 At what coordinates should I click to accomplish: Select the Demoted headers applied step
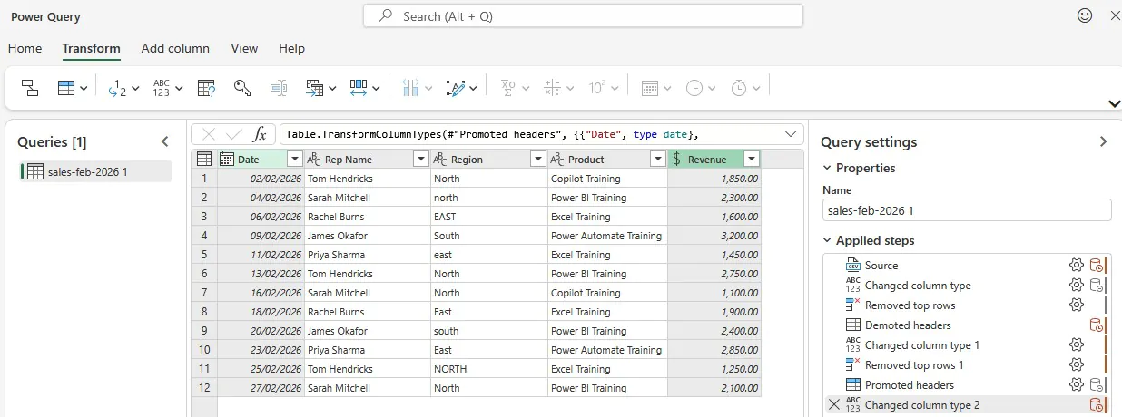[908, 325]
